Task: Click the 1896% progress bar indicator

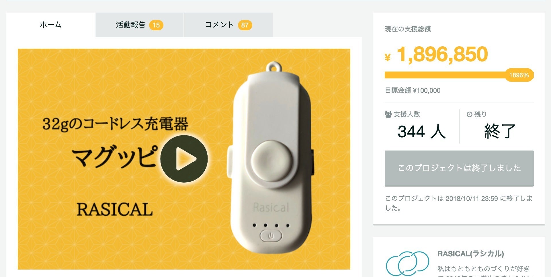Action: click(519, 75)
